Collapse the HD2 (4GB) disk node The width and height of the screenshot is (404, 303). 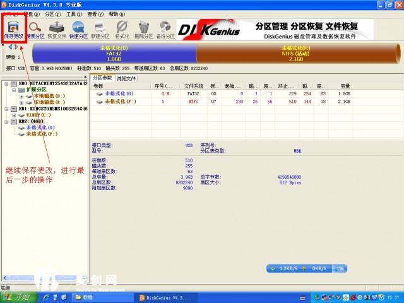coord(5,121)
